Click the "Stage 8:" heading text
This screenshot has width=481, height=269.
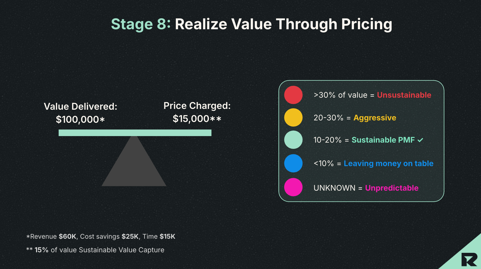141,24
